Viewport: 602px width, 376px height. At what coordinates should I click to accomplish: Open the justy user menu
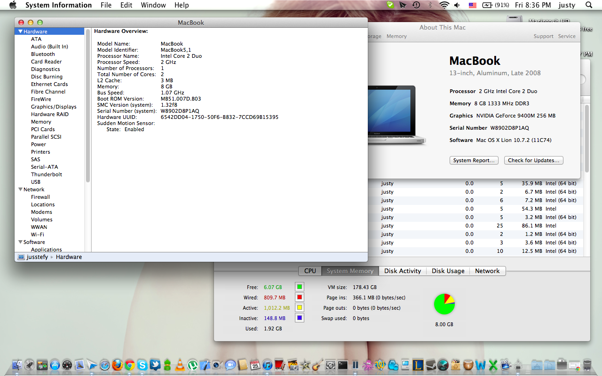click(567, 5)
